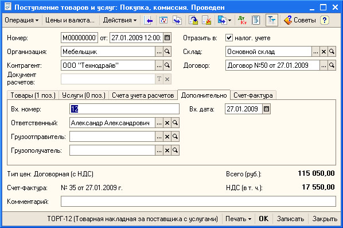343x228 pixels.
Task: Toggle the T text-settings toolbar button
Action: [x=272, y=20]
